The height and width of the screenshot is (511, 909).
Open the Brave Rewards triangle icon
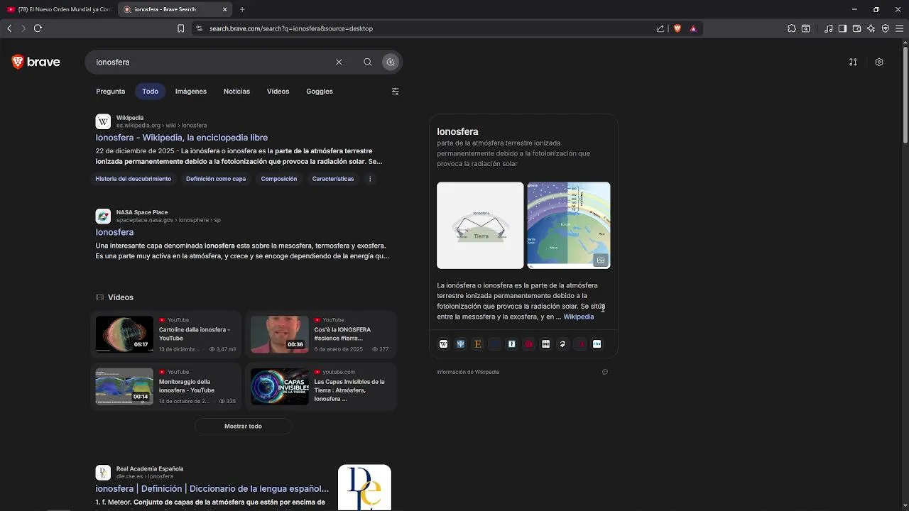[693, 28]
